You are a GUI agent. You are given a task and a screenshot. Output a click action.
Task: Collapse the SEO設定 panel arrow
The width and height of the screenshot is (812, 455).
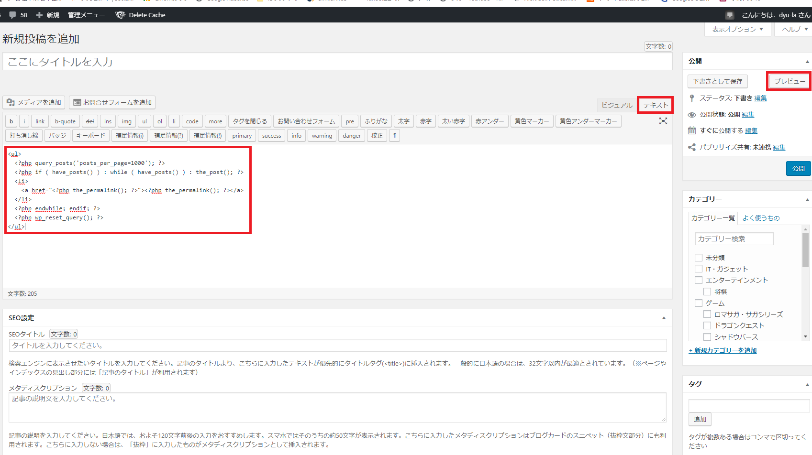[664, 318]
